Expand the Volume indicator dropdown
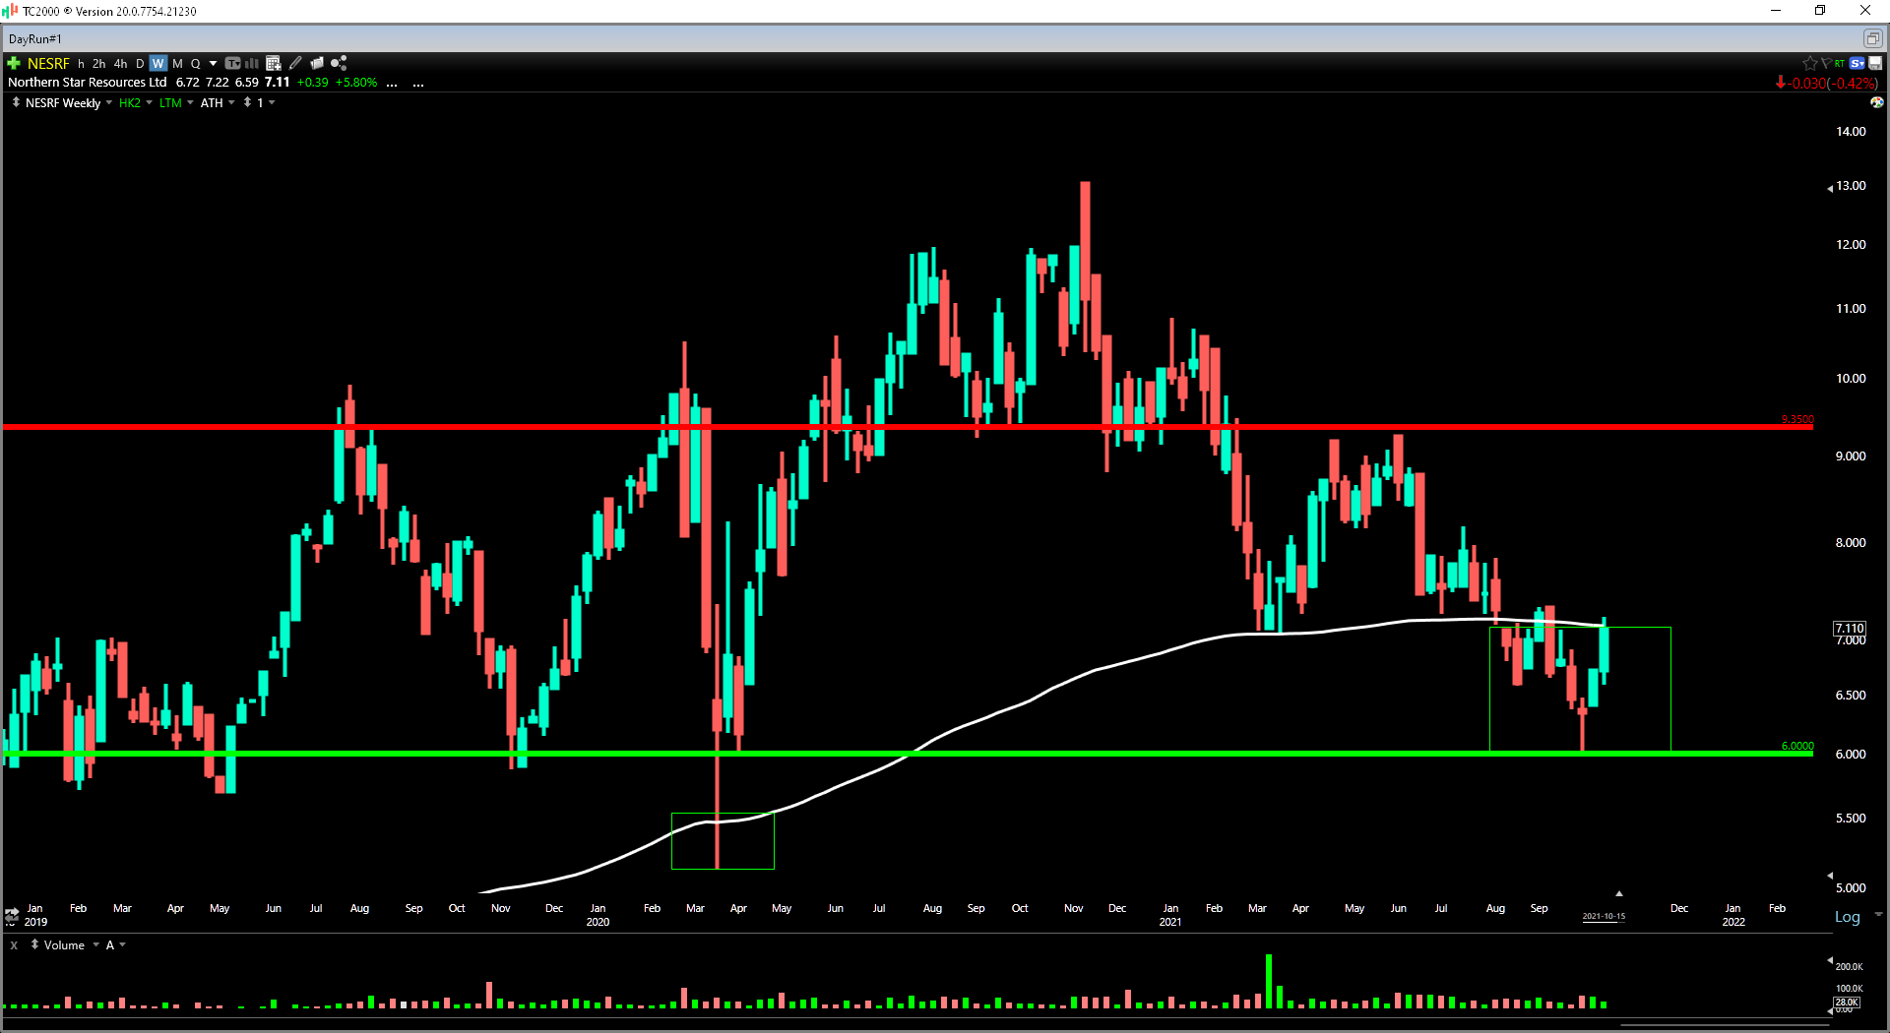1890x1033 pixels. point(95,945)
